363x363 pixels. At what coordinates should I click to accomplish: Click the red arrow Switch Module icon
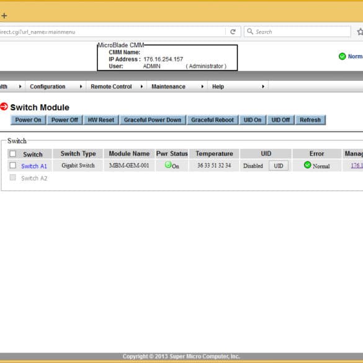pyautogui.click(x=4, y=107)
